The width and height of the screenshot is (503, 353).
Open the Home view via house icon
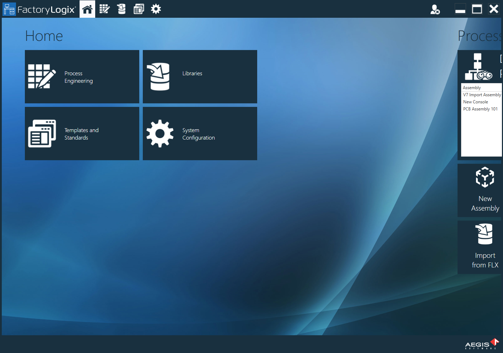coord(87,9)
